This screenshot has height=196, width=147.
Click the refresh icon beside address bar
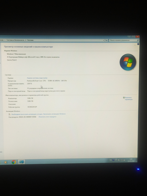(x=106, y=40)
